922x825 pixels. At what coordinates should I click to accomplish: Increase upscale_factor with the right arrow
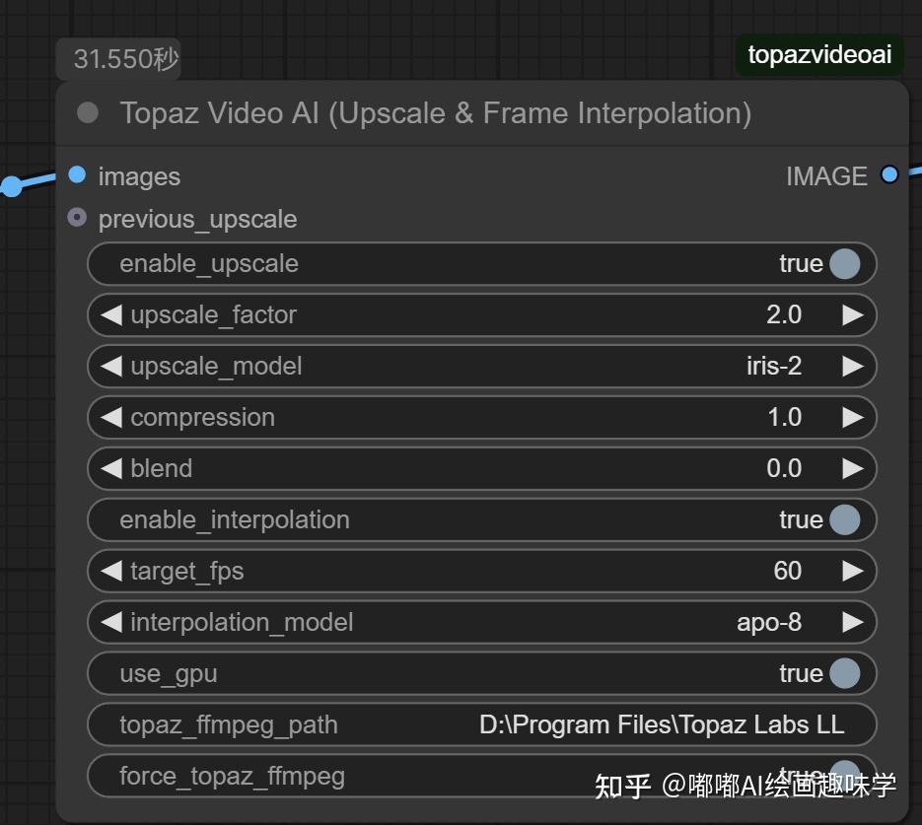pyautogui.click(x=853, y=314)
